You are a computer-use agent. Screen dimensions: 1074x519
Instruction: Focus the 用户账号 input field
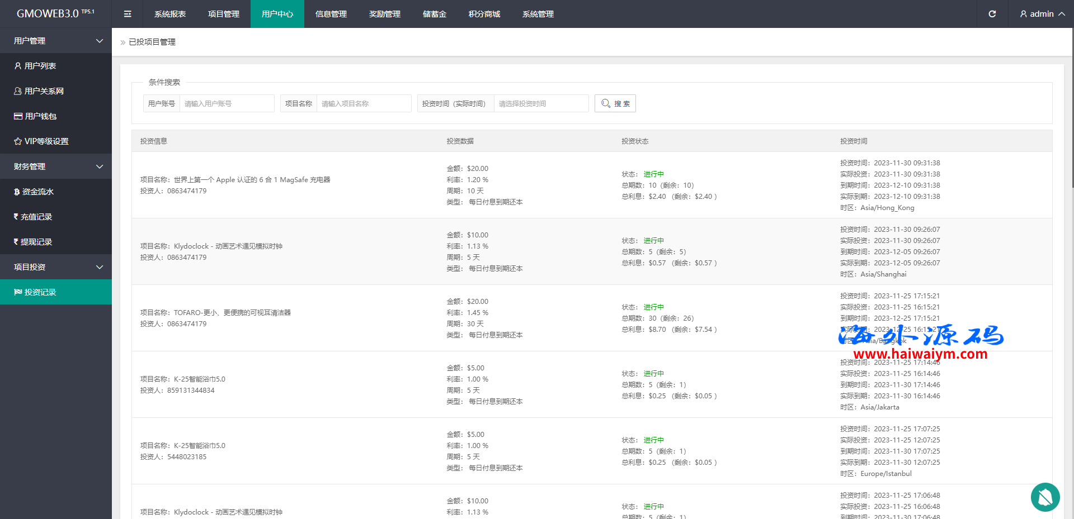(227, 103)
